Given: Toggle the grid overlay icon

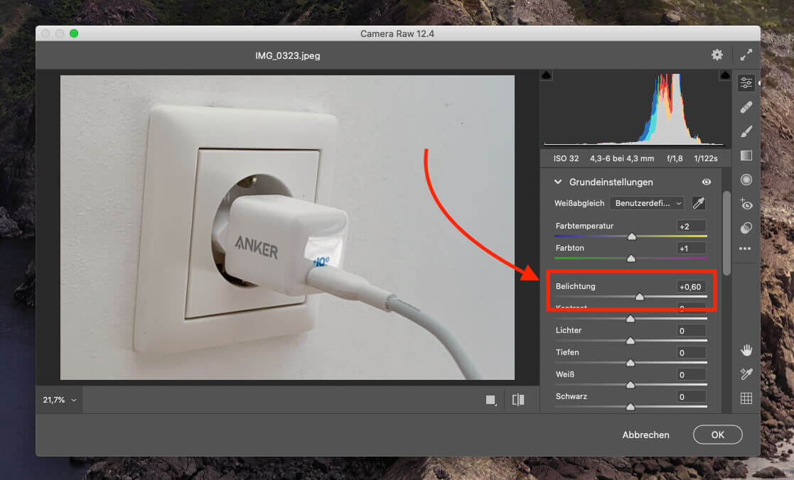Looking at the screenshot, I should click(746, 398).
